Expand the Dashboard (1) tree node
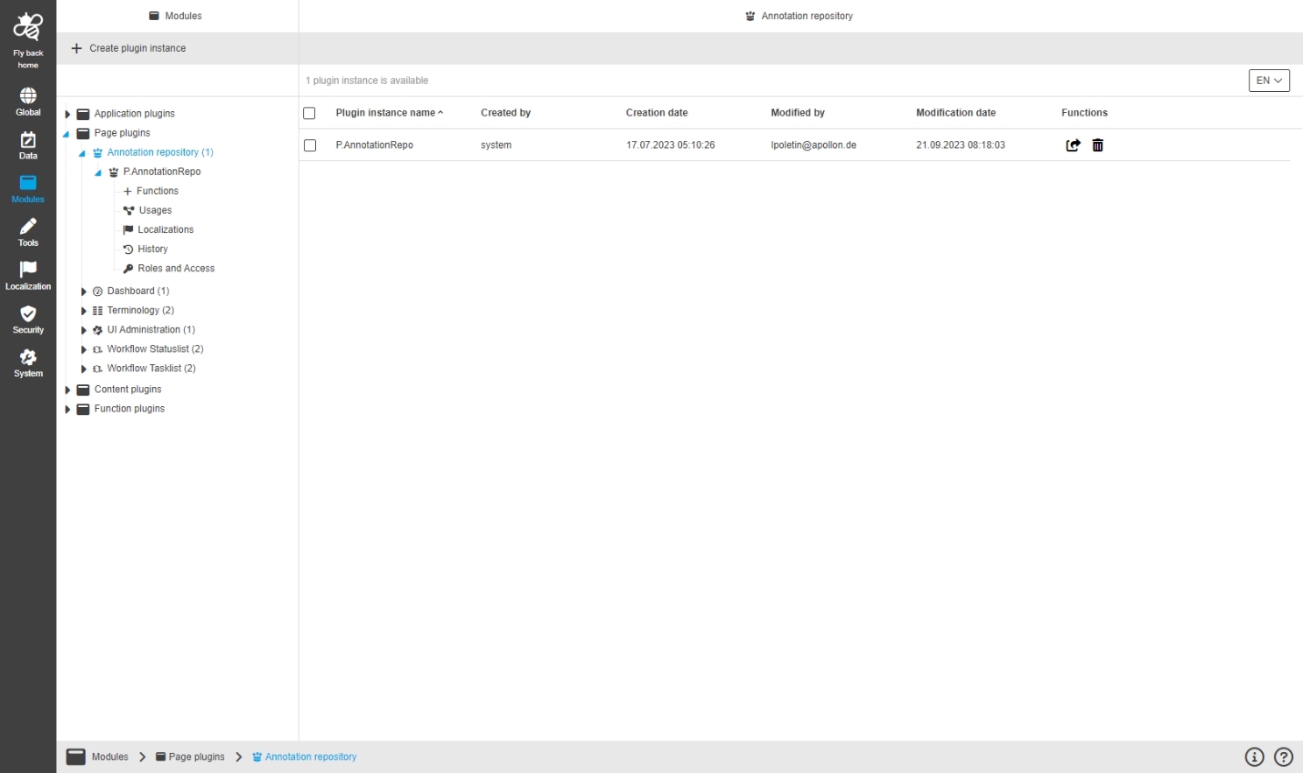Screen dimensions: 1303x773 pyautogui.click(x=83, y=292)
